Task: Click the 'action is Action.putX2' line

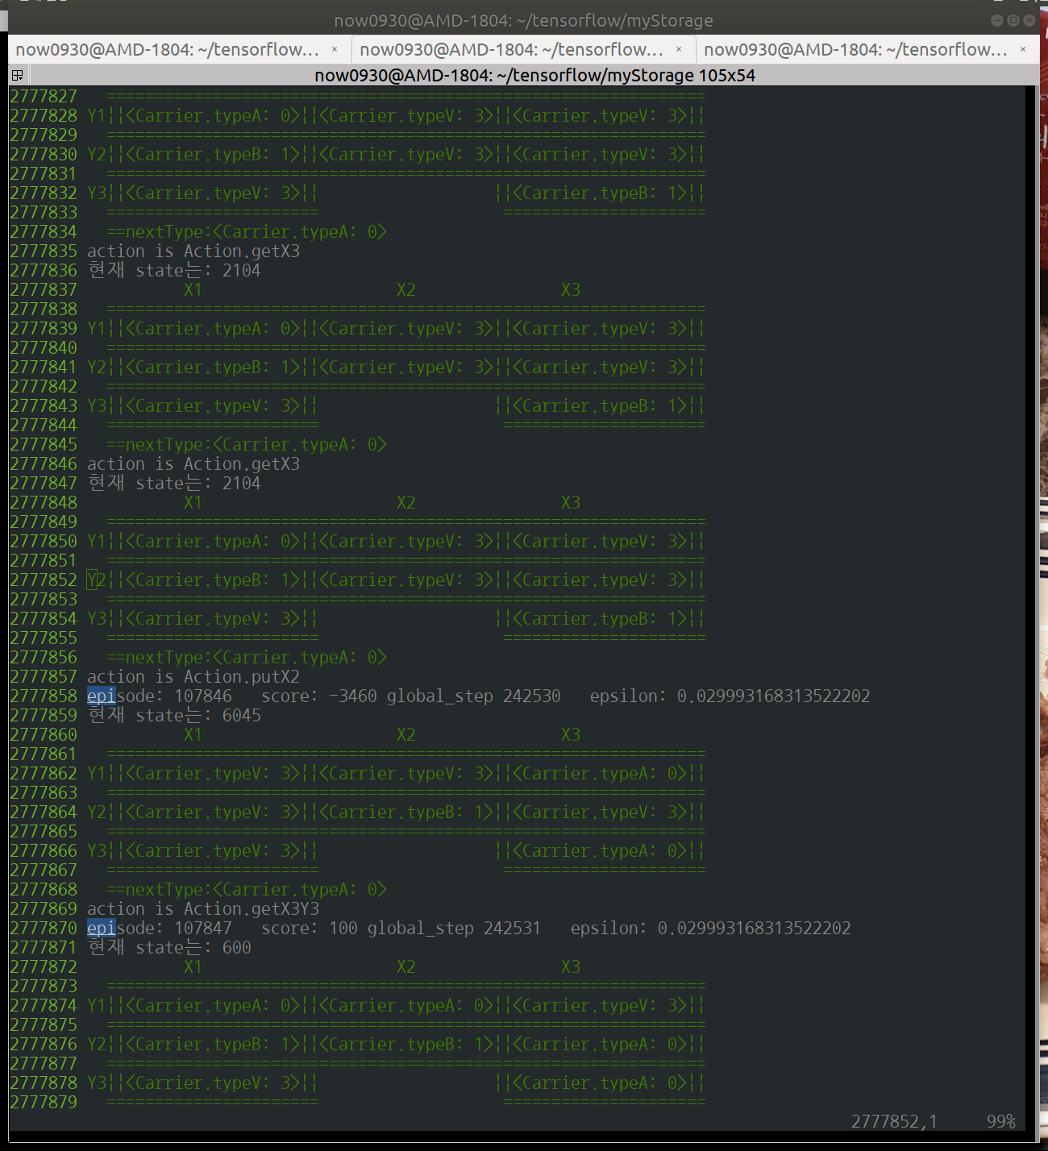Action: 193,676
